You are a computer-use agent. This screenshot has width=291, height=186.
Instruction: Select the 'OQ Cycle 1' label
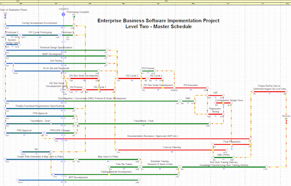point(100,87)
